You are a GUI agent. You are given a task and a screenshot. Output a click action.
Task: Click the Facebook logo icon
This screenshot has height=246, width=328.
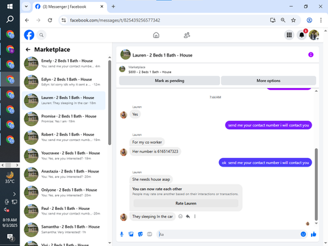pos(29,35)
